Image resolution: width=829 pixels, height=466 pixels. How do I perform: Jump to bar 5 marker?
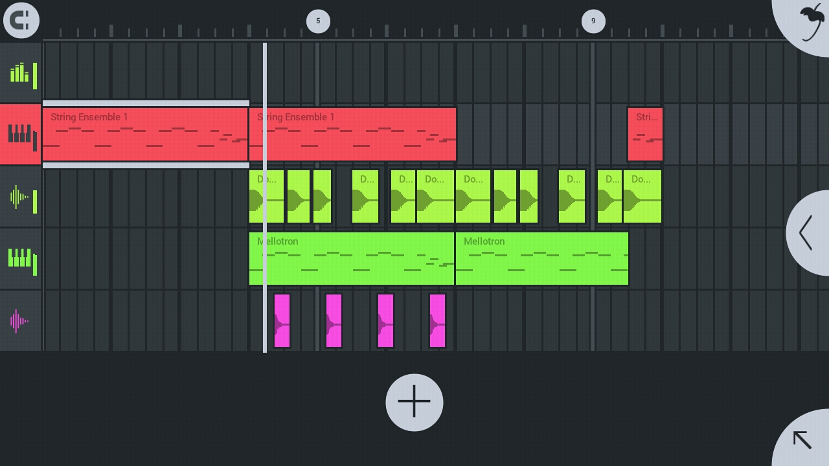click(318, 21)
